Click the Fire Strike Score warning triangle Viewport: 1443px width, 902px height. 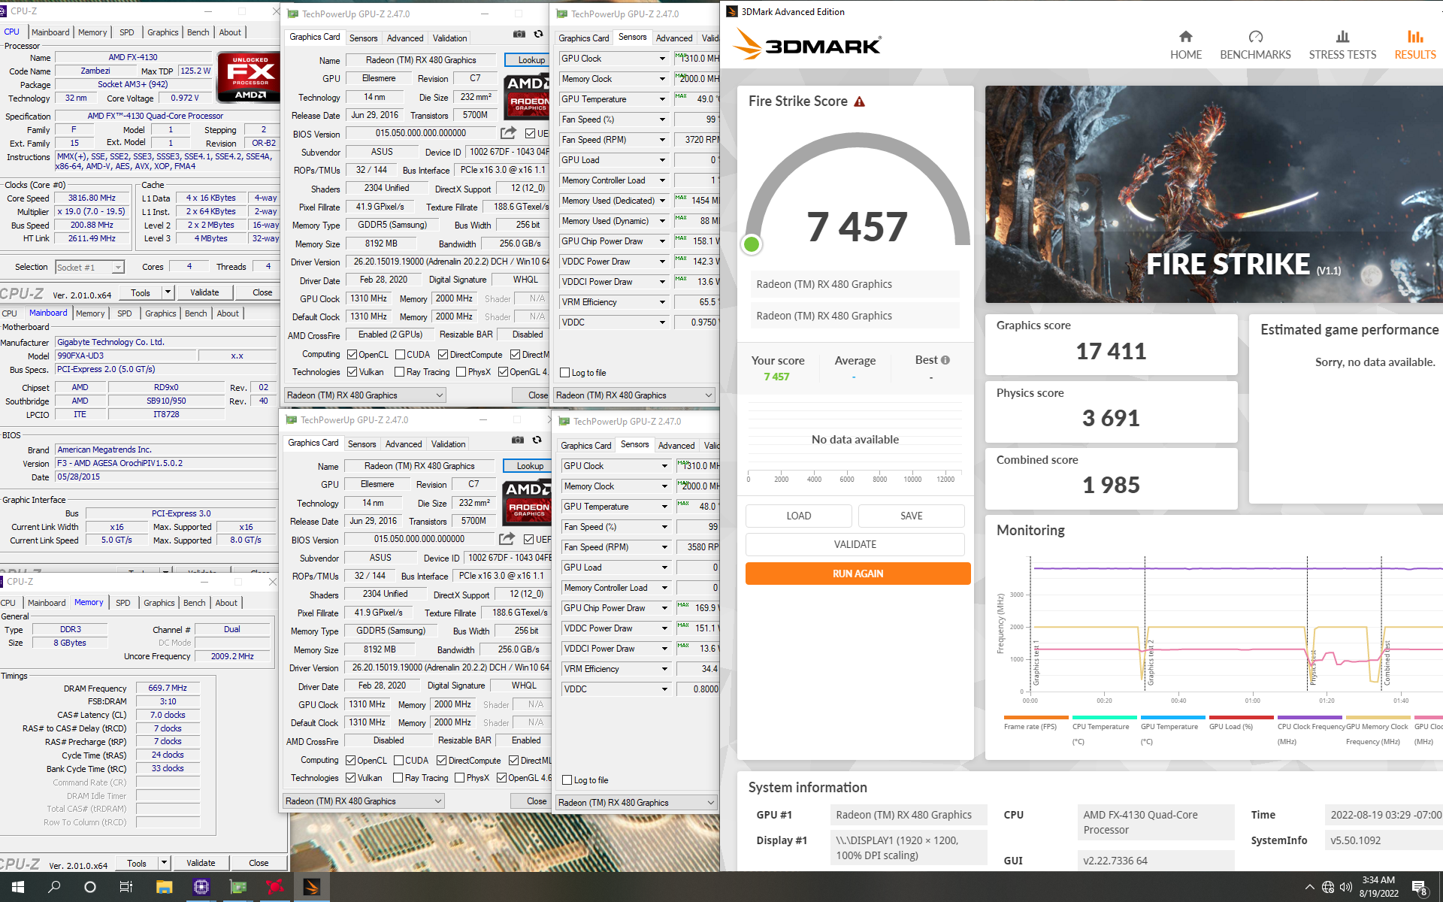coord(860,101)
